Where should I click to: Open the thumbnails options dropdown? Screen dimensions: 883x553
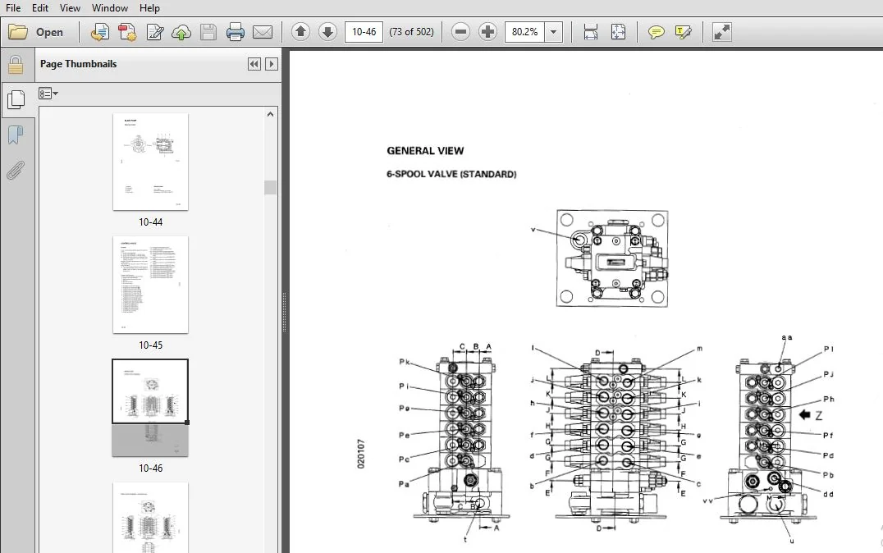[48, 94]
